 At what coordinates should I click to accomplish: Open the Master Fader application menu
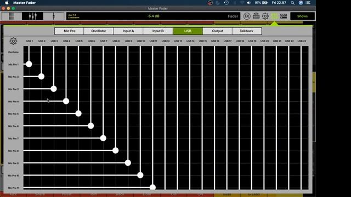[24, 3]
